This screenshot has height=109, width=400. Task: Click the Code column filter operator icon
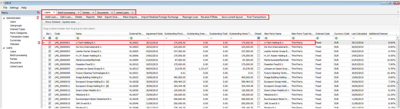point(56,38)
